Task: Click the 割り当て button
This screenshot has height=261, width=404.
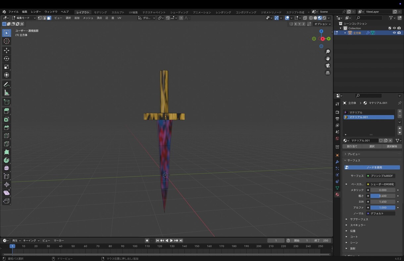Action: pyautogui.click(x=352, y=146)
